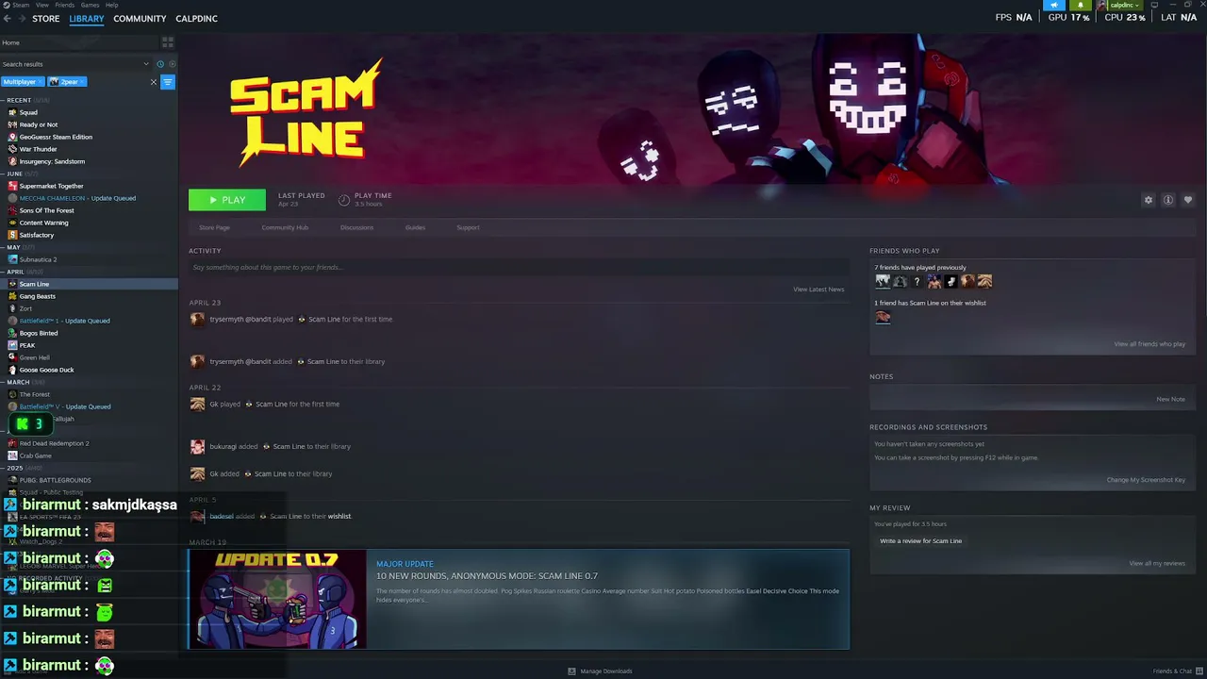Open wishlist friend's avatar

883,317
